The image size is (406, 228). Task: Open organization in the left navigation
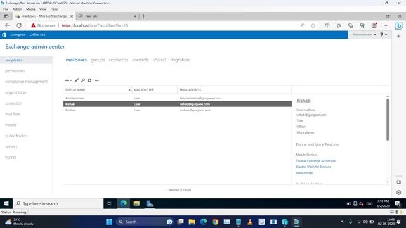click(15, 92)
